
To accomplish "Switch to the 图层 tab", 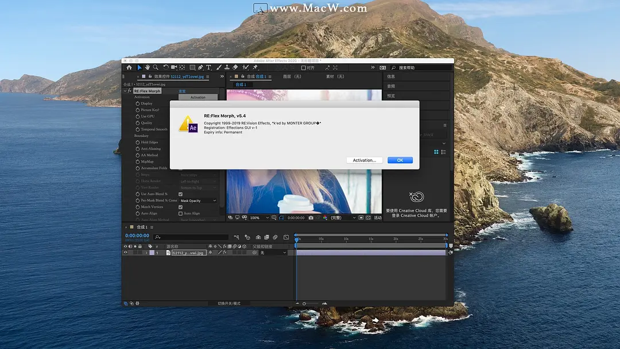I will (x=293, y=76).
